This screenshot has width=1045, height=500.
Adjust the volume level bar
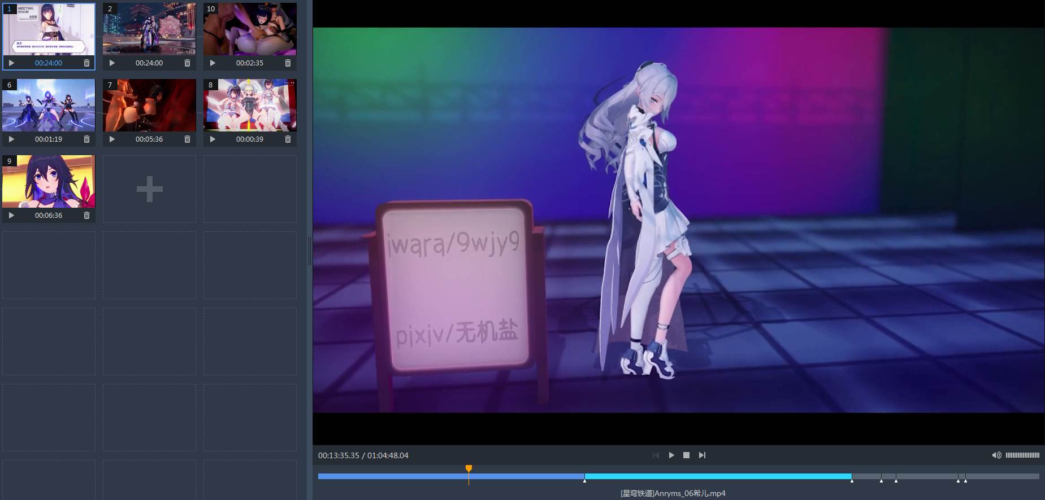(x=1022, y=455)
